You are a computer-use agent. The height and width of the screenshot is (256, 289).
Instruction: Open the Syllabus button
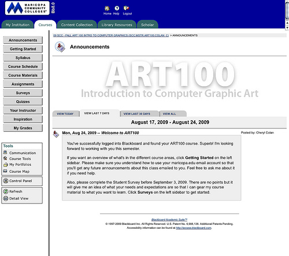point(23,58)
